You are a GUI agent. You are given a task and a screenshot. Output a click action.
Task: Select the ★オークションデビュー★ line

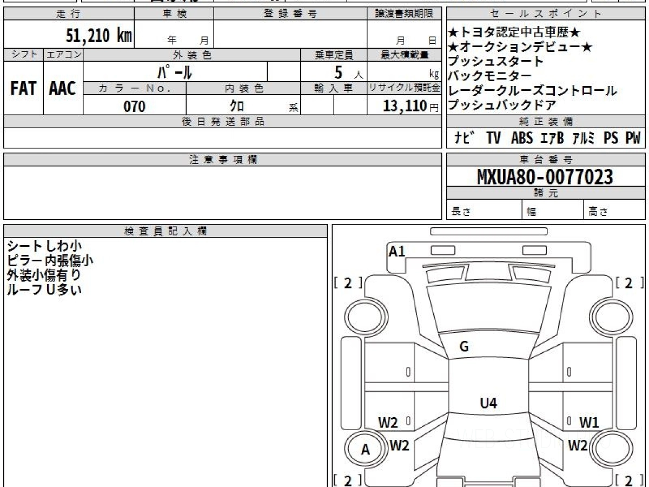[x=520, y=47]
